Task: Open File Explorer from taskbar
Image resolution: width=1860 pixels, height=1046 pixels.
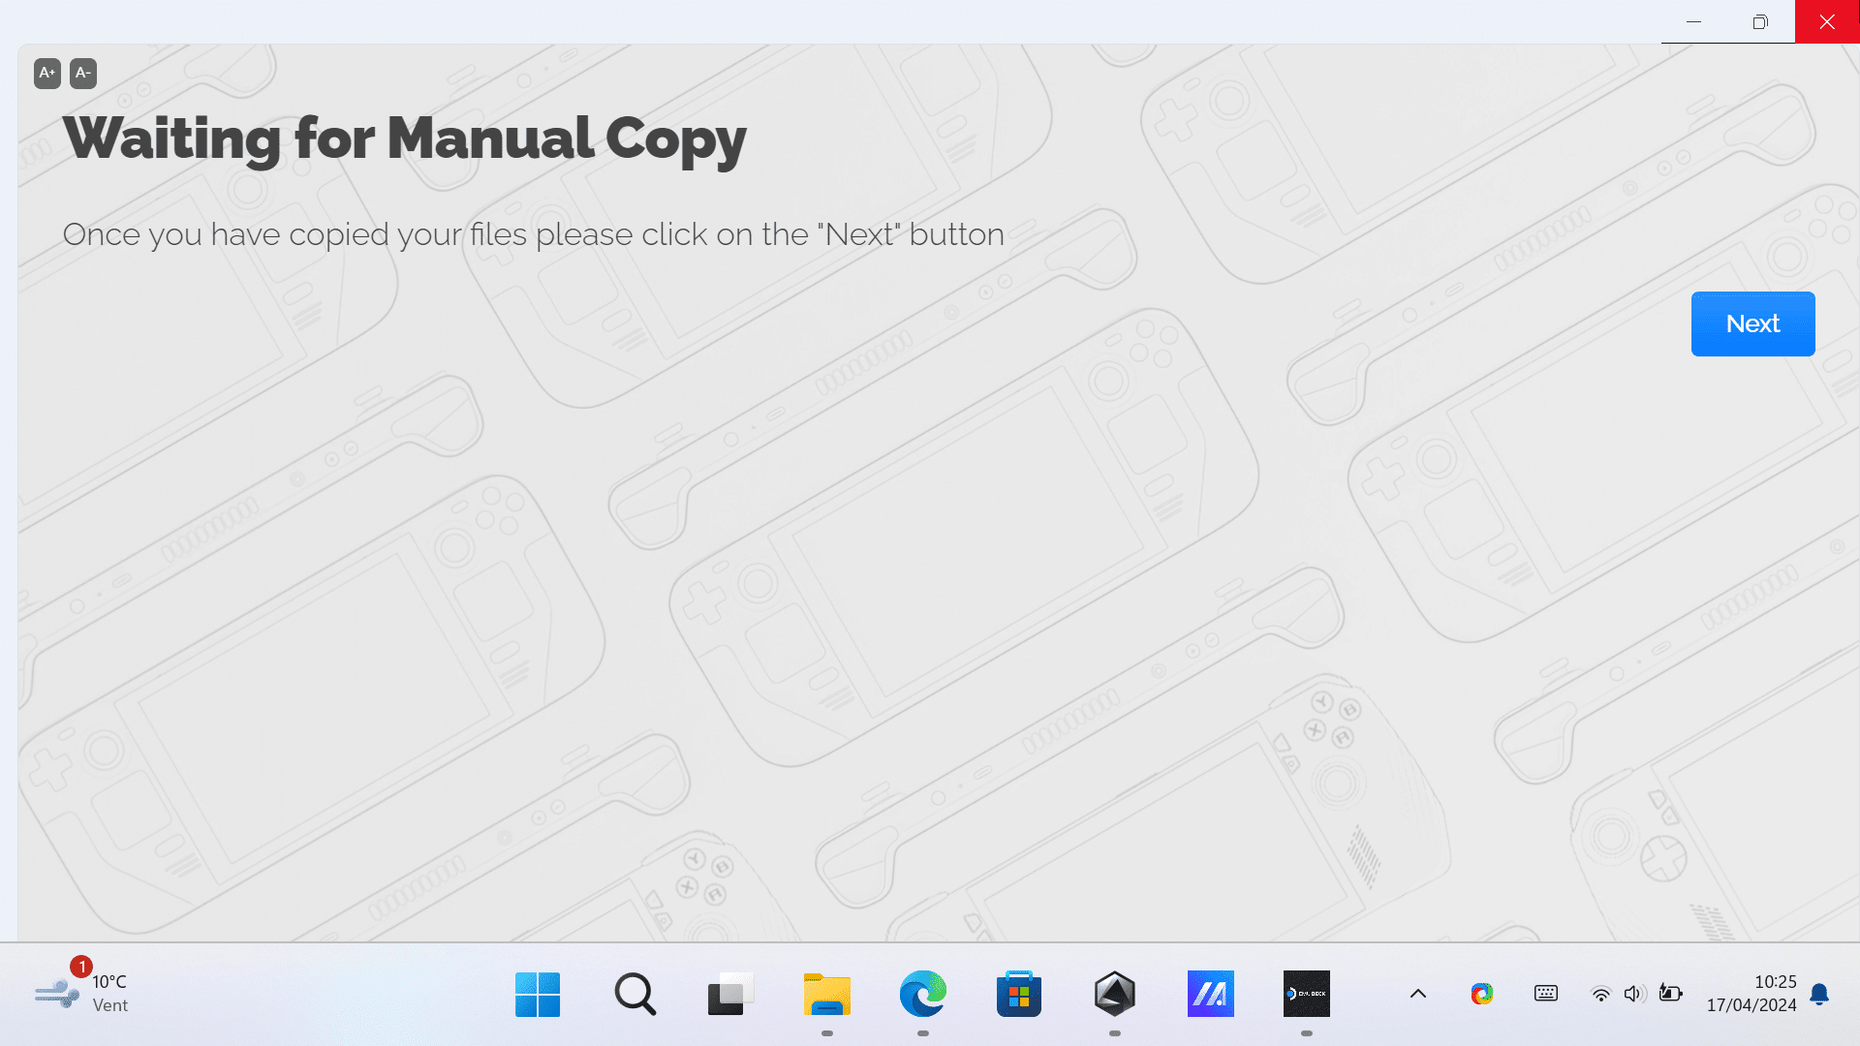Action: pos(826,994)
